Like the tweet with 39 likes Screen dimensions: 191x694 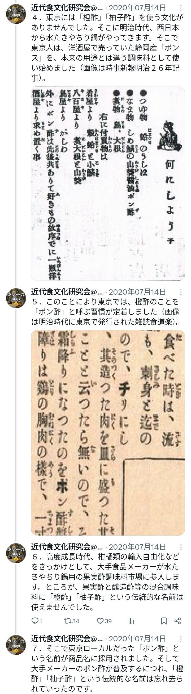click(x=104, y=621)
